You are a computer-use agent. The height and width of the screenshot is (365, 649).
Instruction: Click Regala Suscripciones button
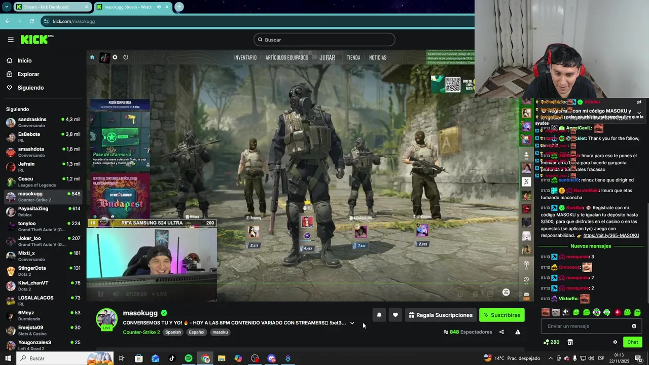coord(440,315)
